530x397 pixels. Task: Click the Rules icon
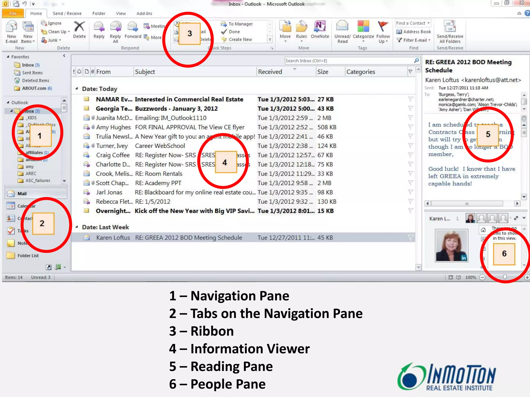pos(301,26)
